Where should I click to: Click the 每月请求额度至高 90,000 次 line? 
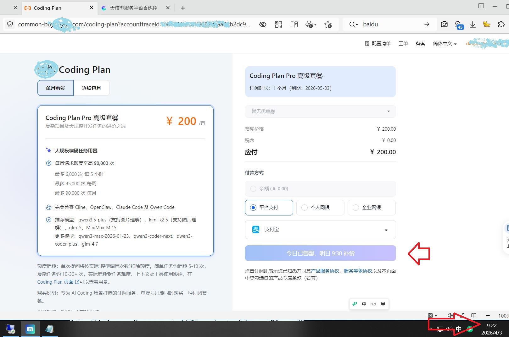click(85, 163)
